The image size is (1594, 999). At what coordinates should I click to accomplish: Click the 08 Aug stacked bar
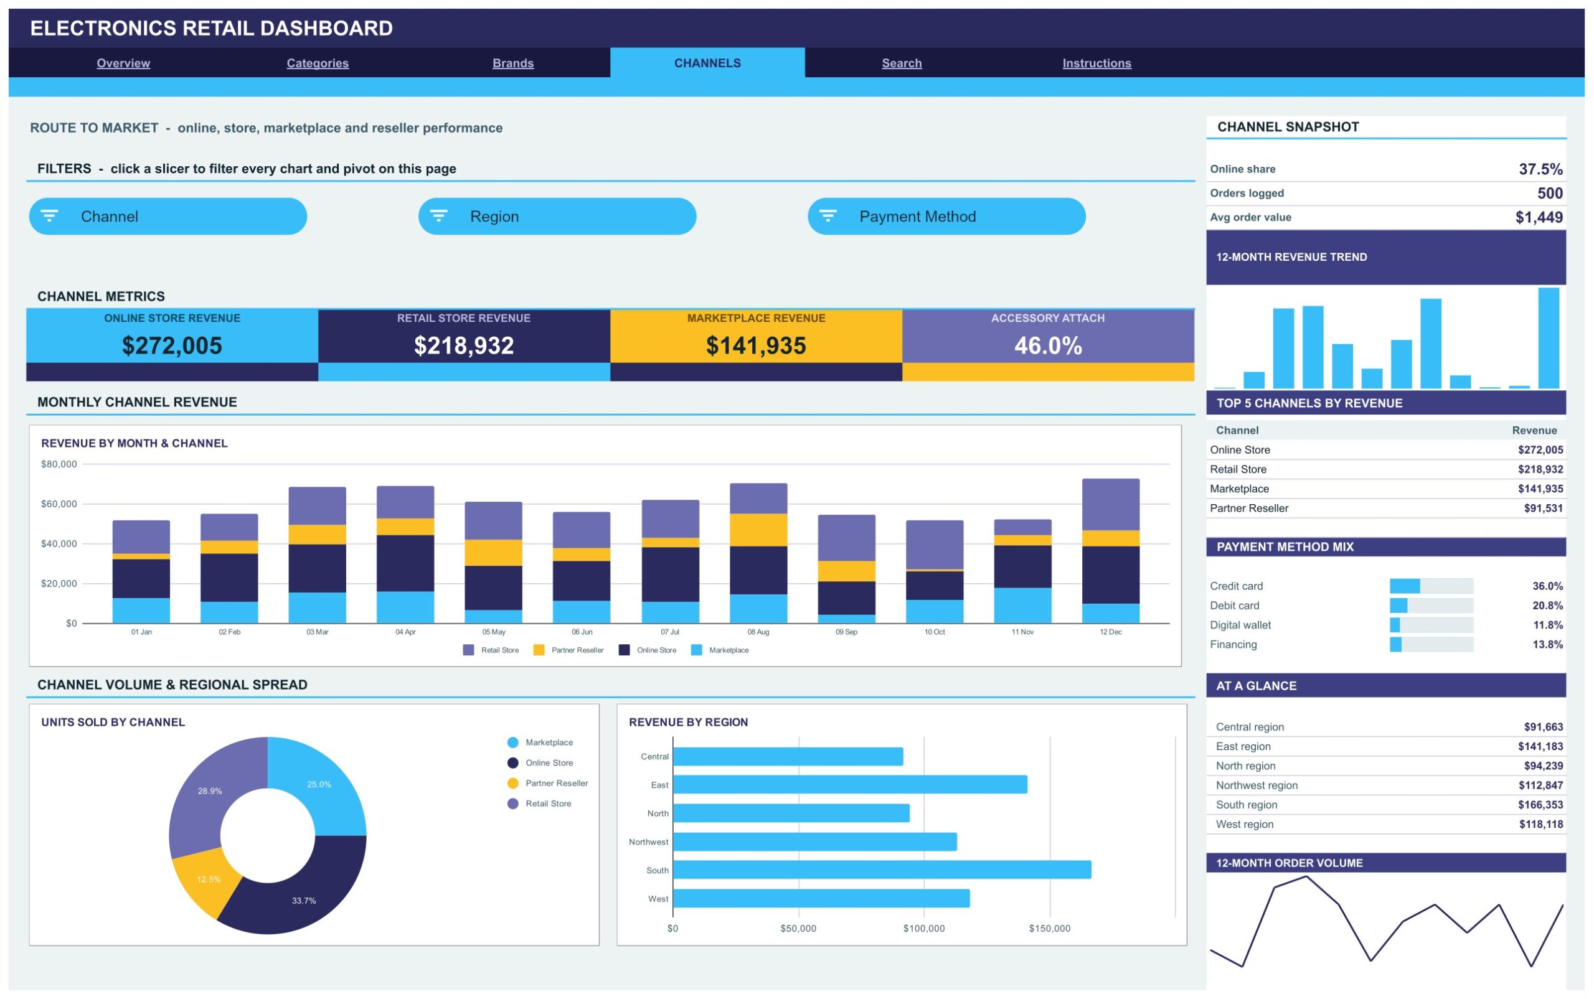[758, 553]
